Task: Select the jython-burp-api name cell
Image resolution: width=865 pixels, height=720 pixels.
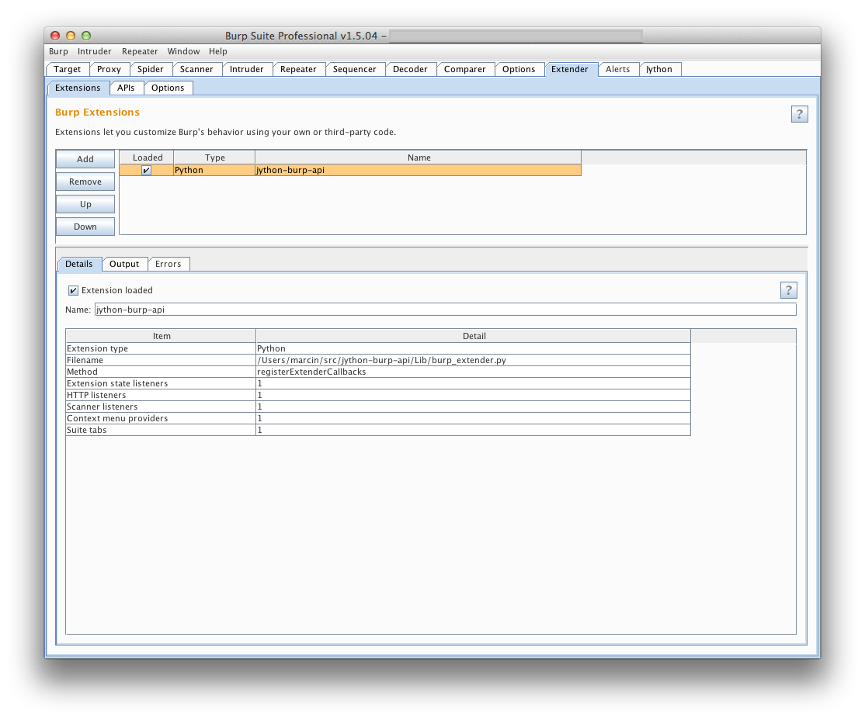Action: (419, 171)
